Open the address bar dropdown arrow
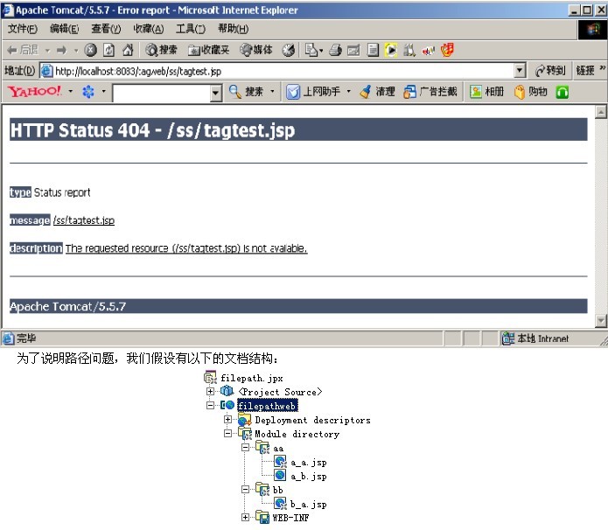Screen dimensions: 608x530 tap(520, 71)
